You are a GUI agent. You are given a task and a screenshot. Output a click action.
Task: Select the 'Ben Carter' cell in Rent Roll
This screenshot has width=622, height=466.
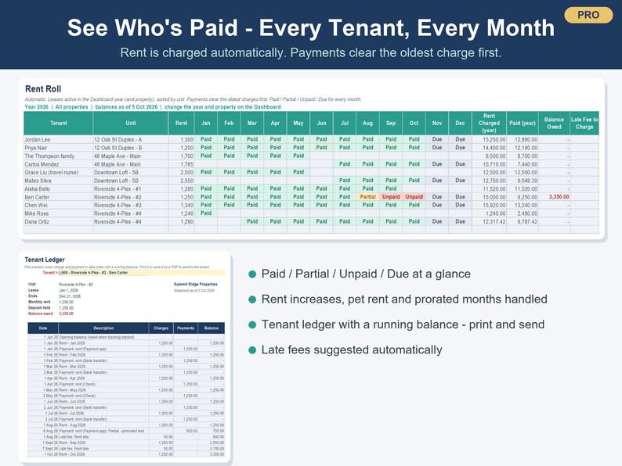click(x=58, y=197)
